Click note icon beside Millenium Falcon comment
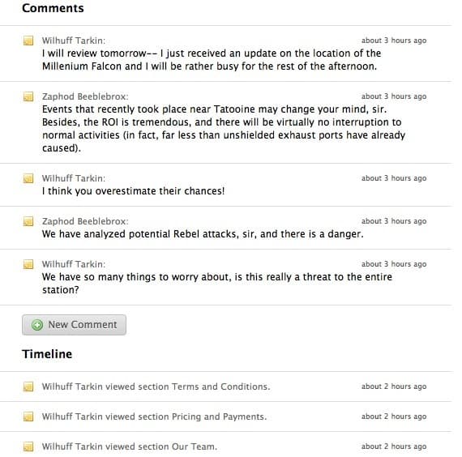 28,41
